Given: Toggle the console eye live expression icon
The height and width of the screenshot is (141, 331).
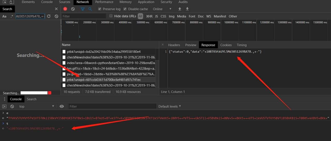Looking at the screenshot, I should tap(62, 106).
